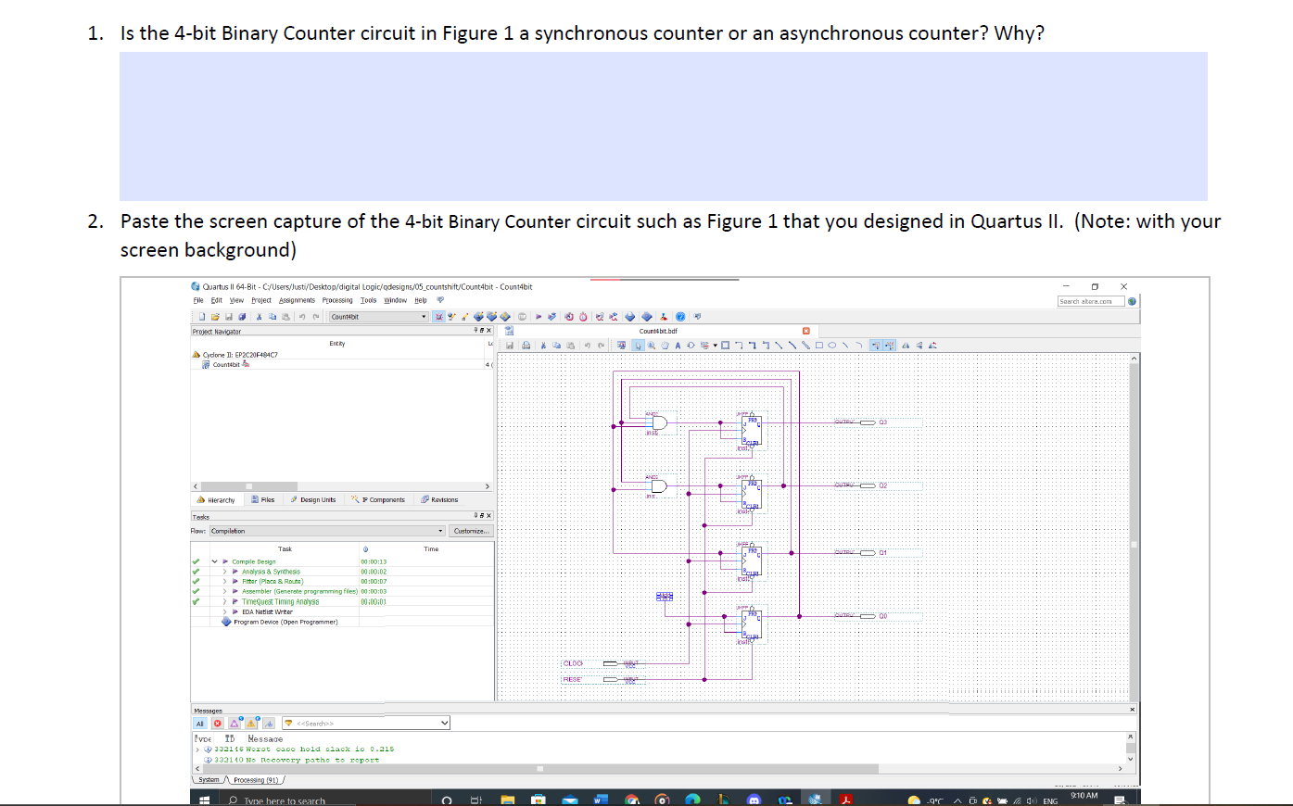Expand the Analysis & Synthesis task
The width and height of the screenshot is (1293, 806).
click(x=224, y=571)
